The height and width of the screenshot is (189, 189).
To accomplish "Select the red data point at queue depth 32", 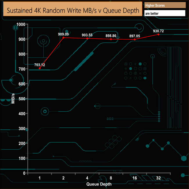I will [158, 35].
